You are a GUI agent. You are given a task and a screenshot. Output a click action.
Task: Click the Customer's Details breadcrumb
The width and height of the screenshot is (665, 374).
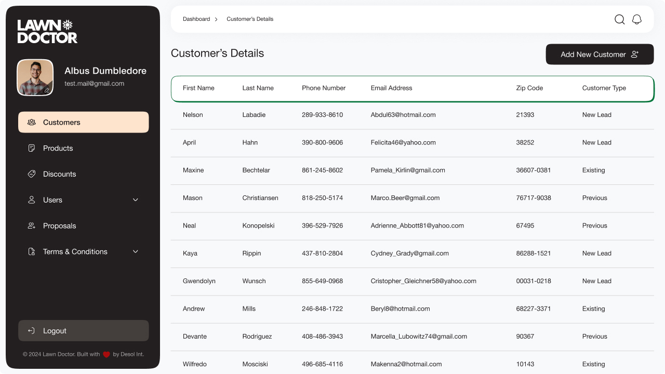point(250,19)
